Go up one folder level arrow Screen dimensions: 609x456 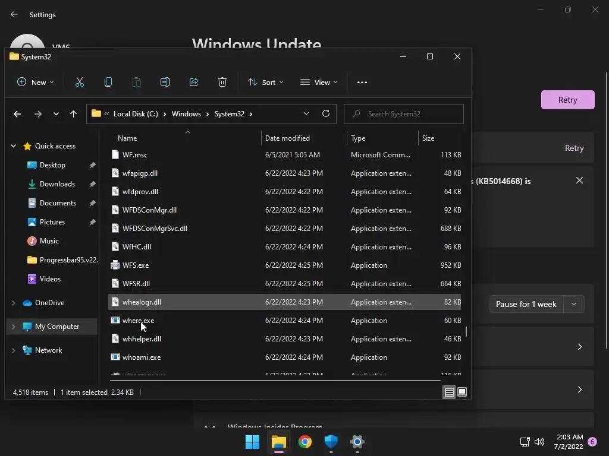point(73,114)
